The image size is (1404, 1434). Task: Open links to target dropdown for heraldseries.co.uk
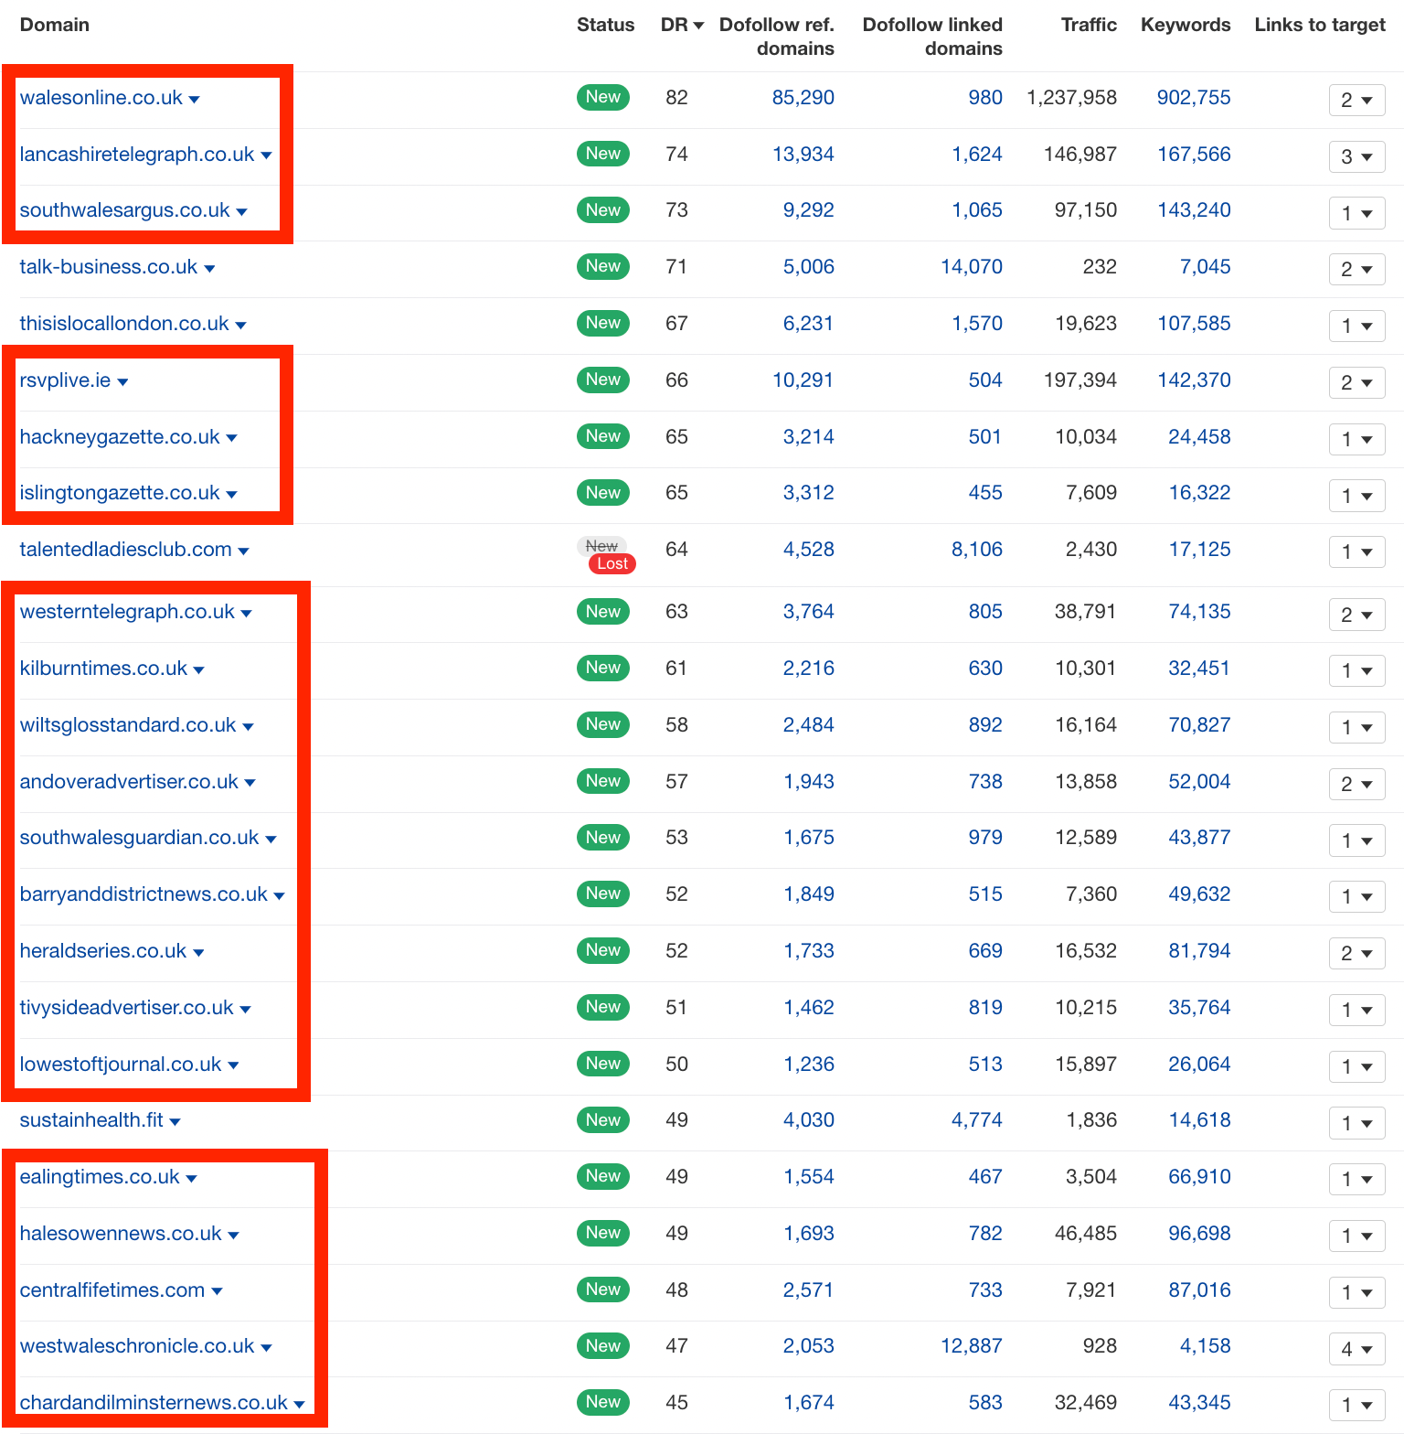point(1357,953)
